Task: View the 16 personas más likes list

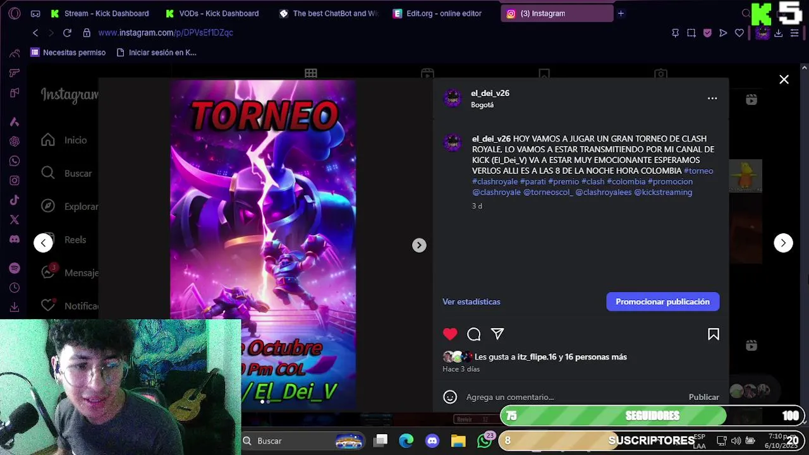Action: point(596,357)
